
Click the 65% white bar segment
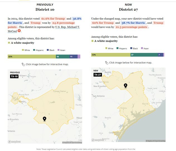(x=32, y=57)
